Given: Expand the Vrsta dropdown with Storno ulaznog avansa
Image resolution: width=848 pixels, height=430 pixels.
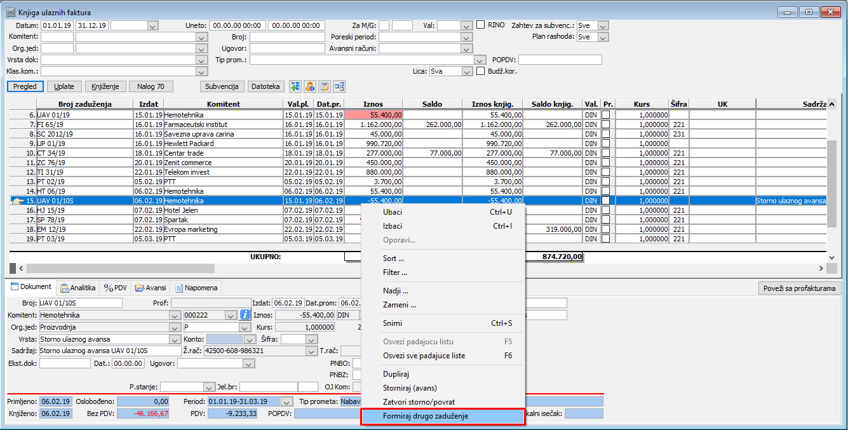Looking at the screenshot, I should coord(175,339).
